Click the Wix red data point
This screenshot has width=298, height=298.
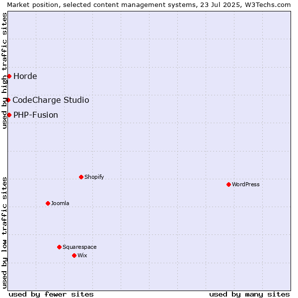pos(74,255)
